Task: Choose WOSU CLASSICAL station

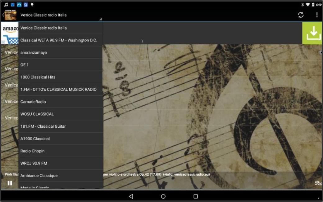Action: (61, 114)
